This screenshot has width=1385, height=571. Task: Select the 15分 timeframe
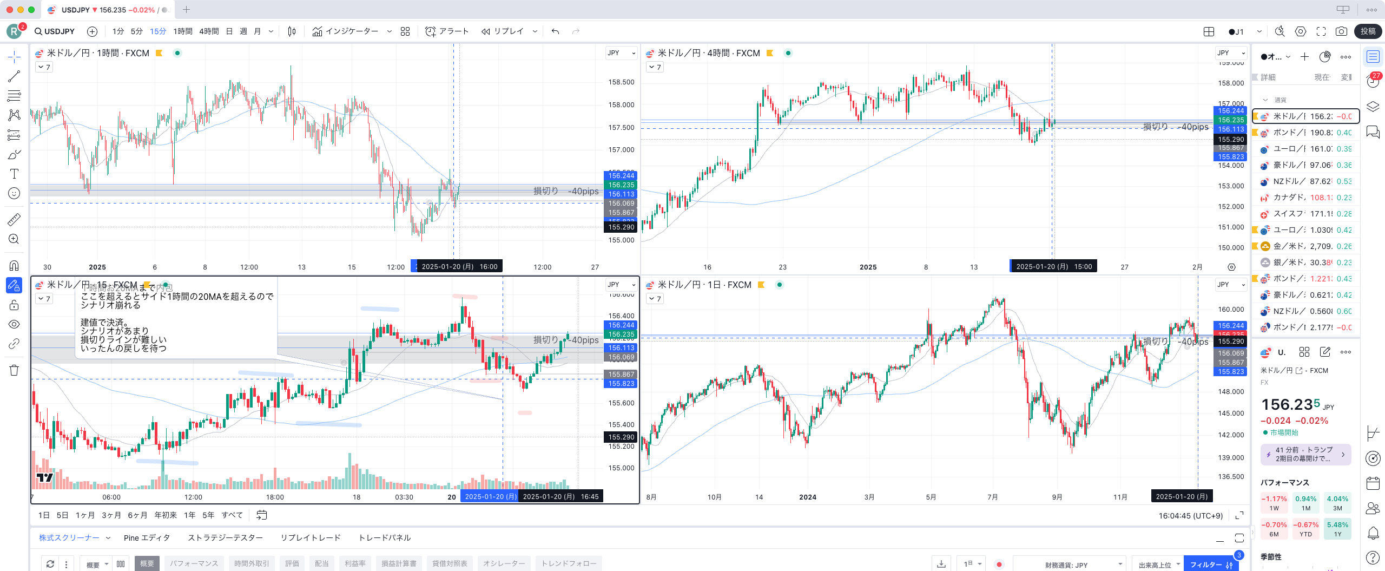click(x=158, y=31)
